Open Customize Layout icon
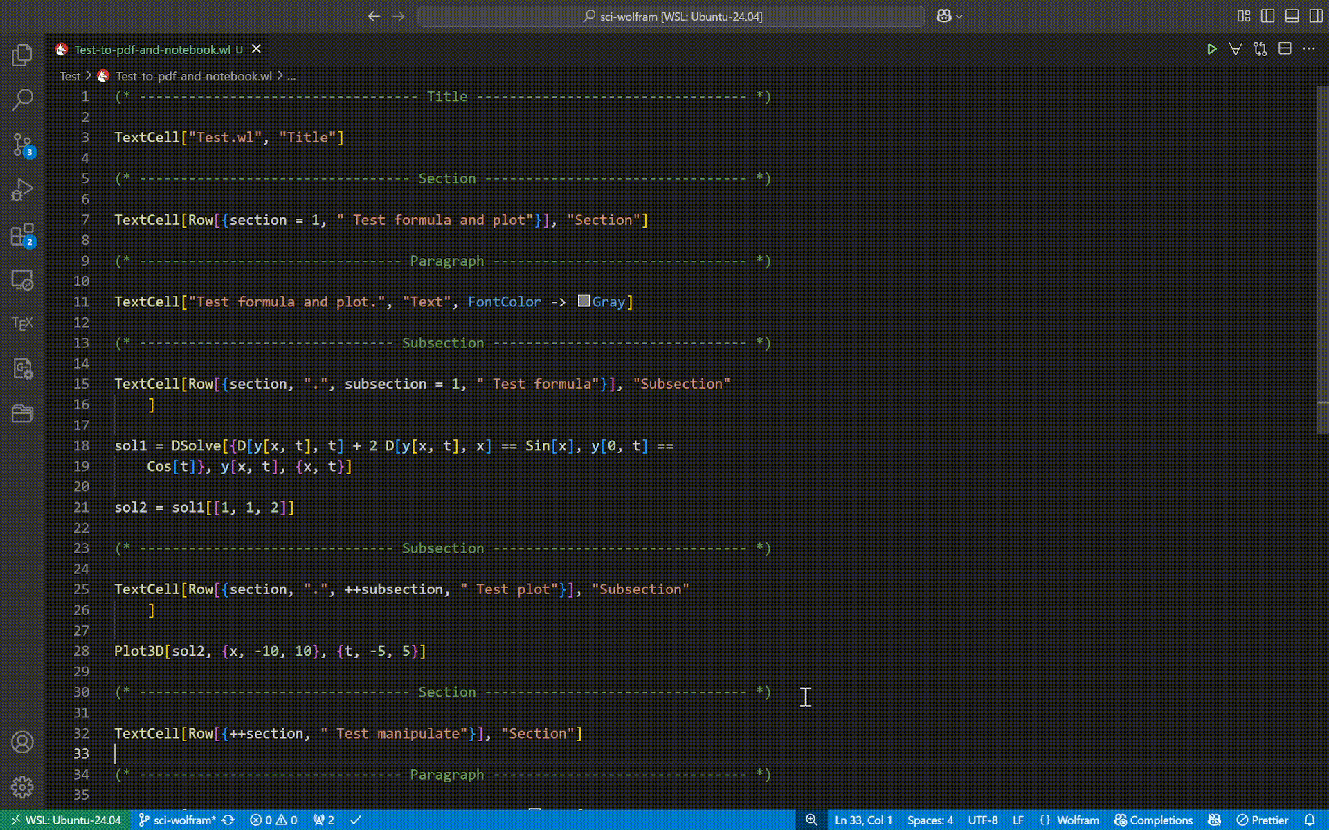The width and height of the screenshot is (1329, 830). [1244, 16]
